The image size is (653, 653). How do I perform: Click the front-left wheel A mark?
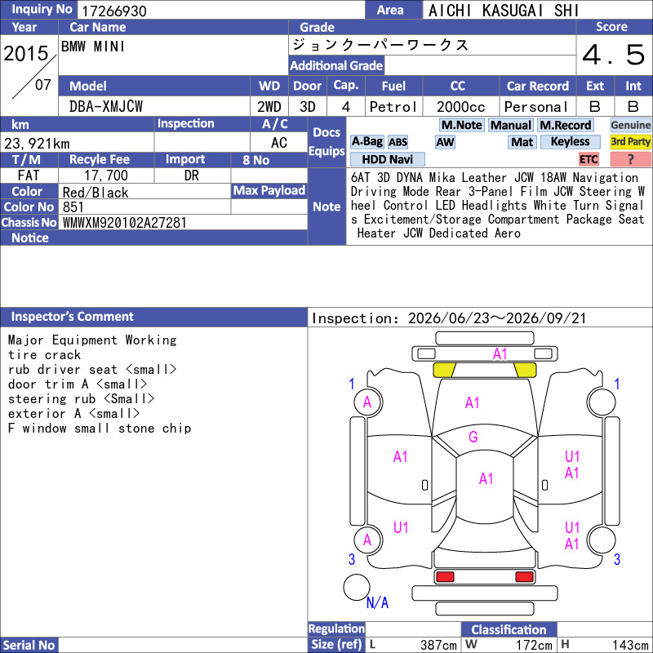pos(367,402)
